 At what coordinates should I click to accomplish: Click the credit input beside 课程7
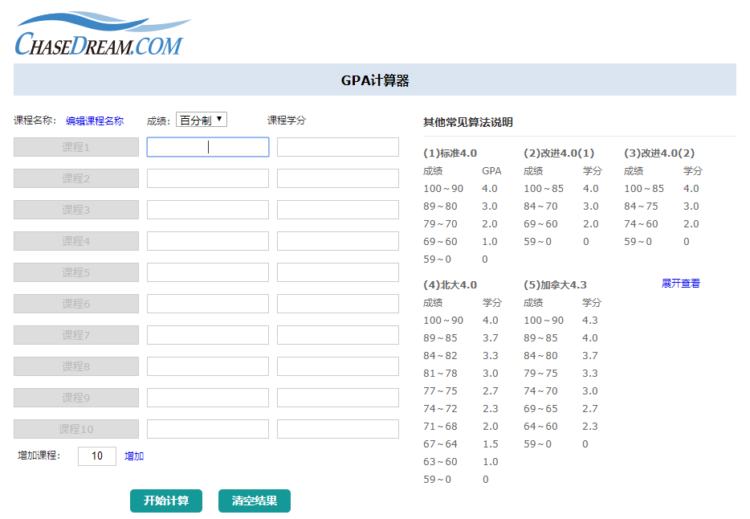tap(337, 334)
